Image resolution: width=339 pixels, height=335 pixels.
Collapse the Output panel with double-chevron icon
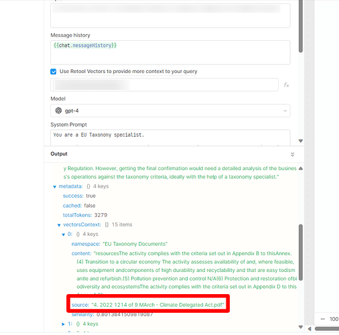coord(292,154)
